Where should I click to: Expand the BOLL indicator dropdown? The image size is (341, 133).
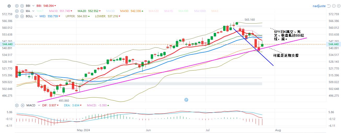[36, 16]
